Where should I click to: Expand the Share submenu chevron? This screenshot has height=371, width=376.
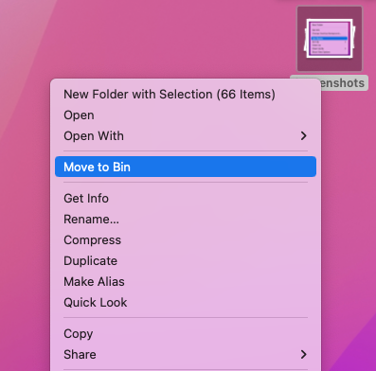[303, 355]
